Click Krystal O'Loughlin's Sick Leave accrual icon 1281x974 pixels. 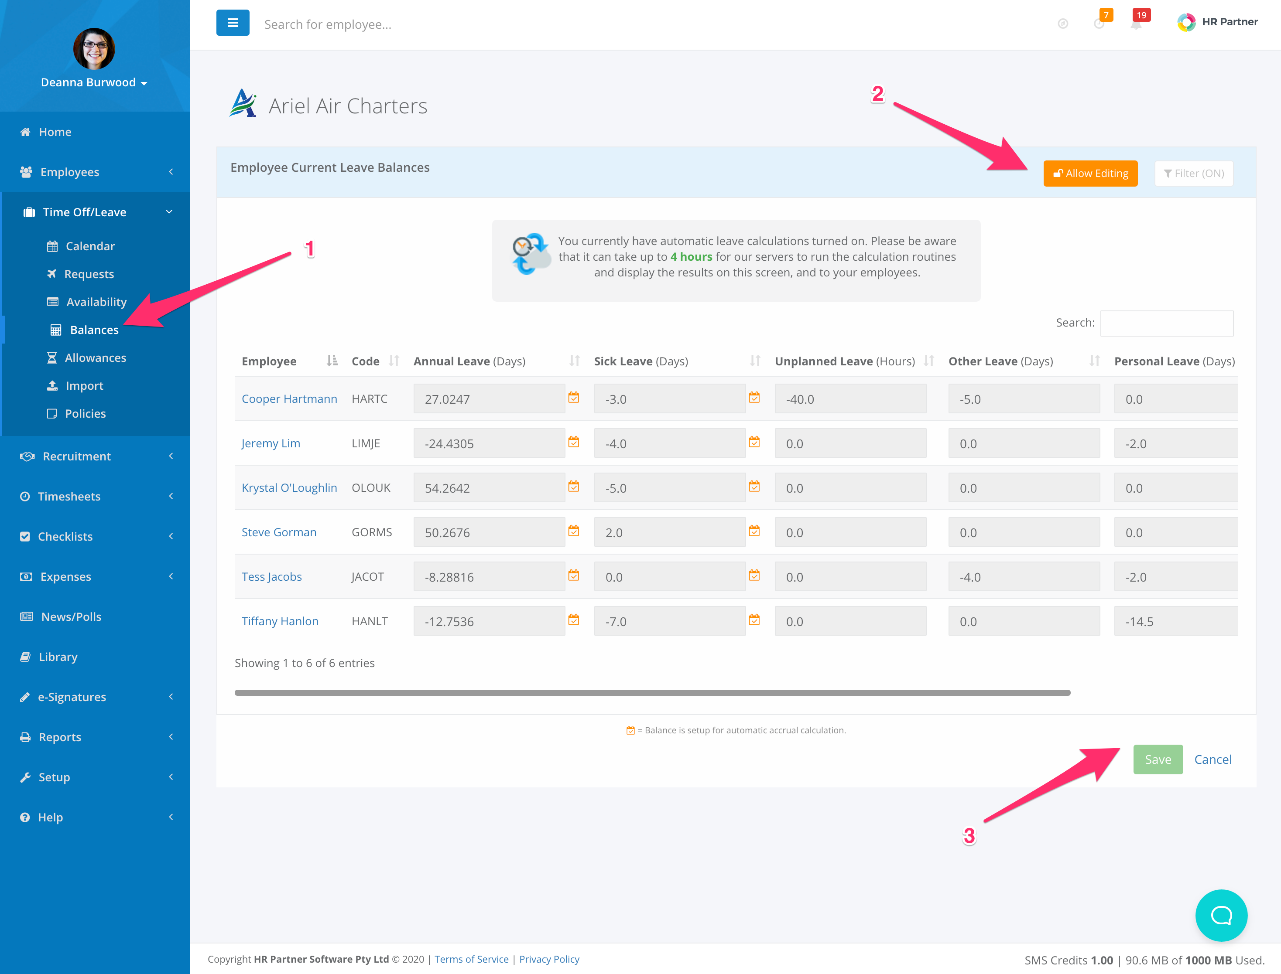pos(754,487)
